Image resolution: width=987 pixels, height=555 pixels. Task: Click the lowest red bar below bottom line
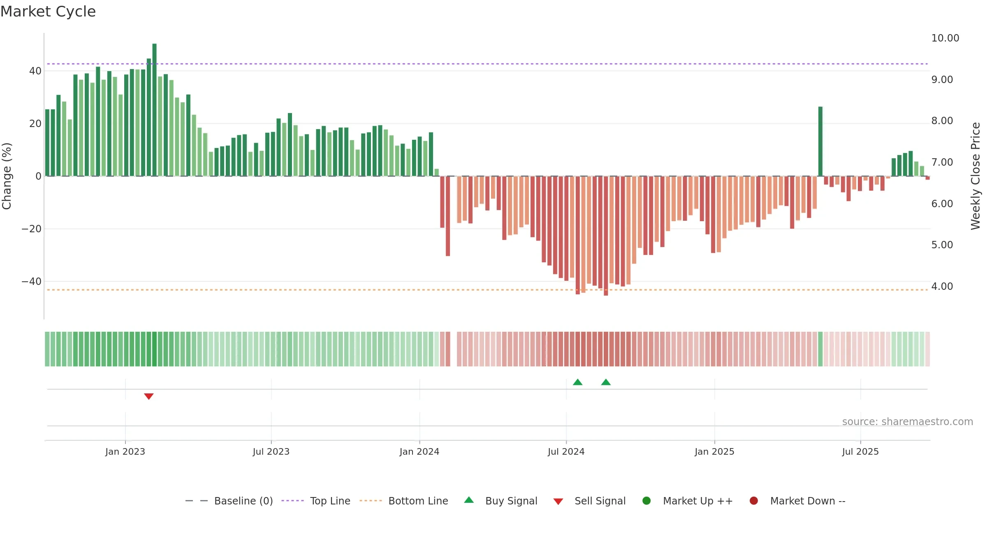pyautogui.click(x=606, y=236)
